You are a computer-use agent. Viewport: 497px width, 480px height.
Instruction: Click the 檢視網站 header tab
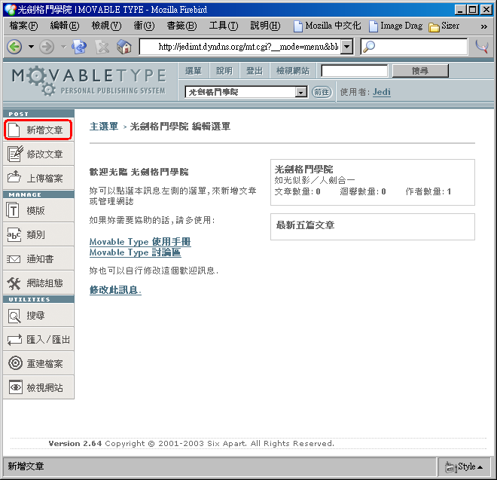click(x=293, y=71)
